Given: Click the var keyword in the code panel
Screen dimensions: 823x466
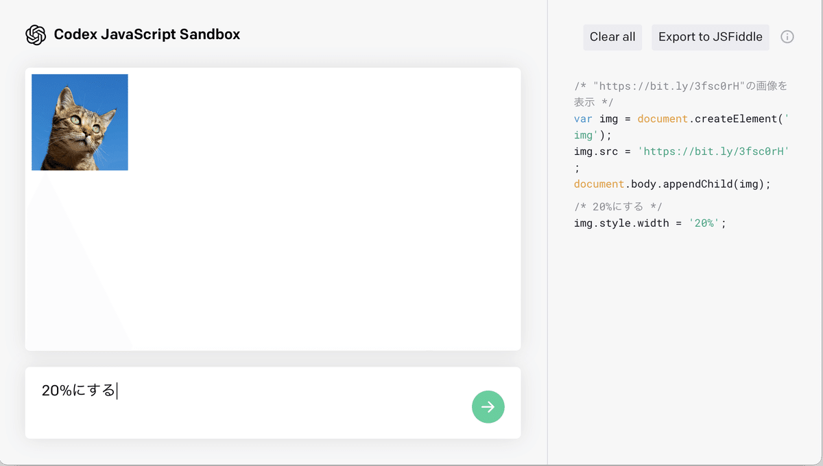Looking at the screenshot, I should (582, 119).
